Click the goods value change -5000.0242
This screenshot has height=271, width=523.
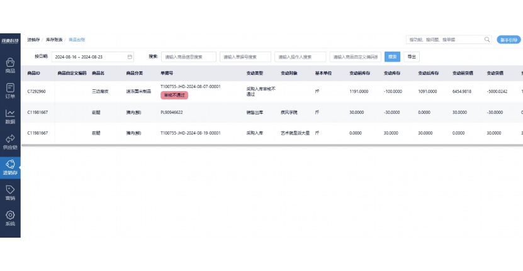pos(497,91)
